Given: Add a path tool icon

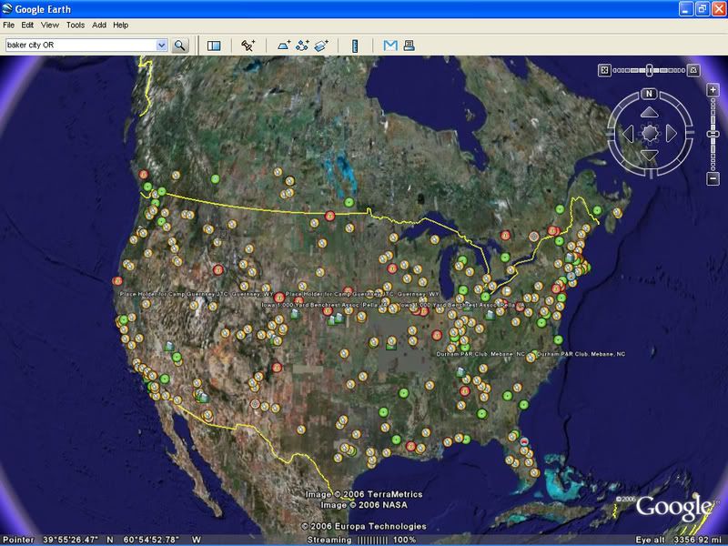Looking at the screenshot, I should [302, 45].
